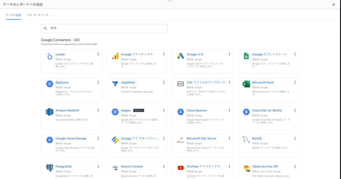Click the search magnifier icon
The image size is (341, 179).
point(45,28)
